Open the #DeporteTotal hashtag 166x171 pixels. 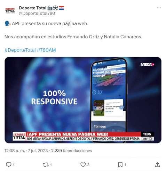point(20,50)
